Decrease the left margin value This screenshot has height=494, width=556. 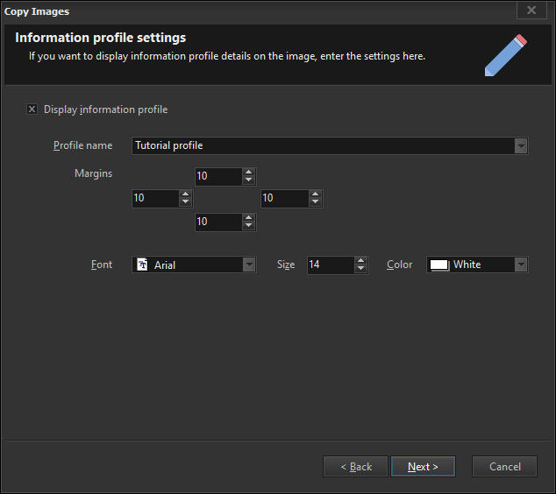coord(185,202)
